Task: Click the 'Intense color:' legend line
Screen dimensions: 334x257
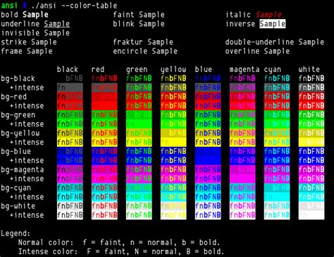Action: [121, 251]
